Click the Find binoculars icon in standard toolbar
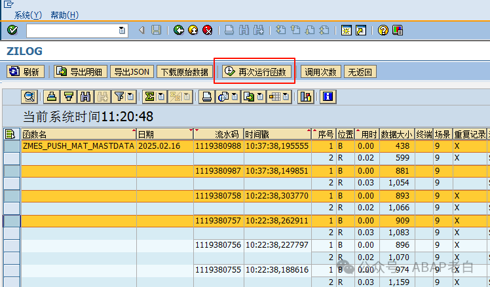Image resolution: width=490 pixels, height=287 pixels. 244,30
